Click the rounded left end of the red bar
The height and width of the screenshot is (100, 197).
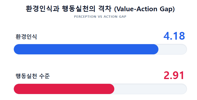point(17,89)
